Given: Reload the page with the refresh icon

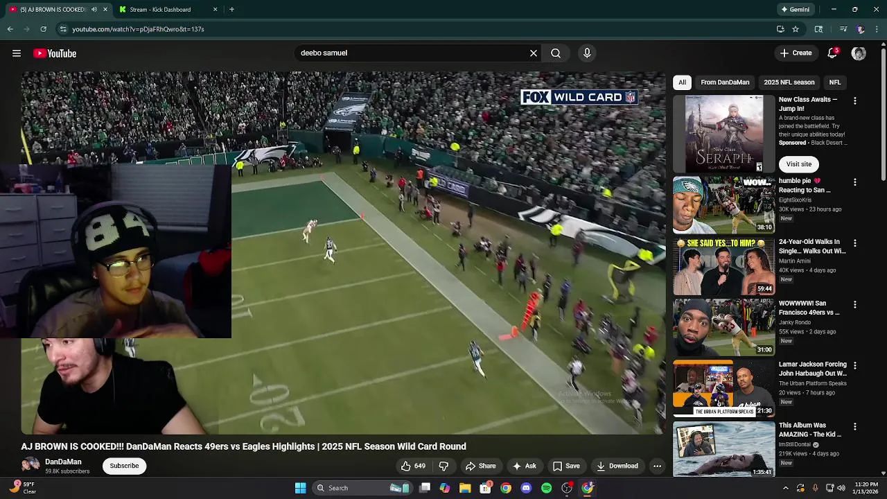Looking at the screenshot, I should coord(43,29).
